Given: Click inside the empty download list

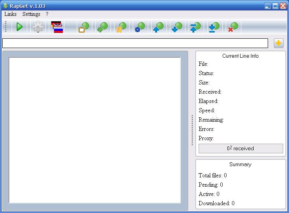Looking at the screenshot, I should pos(95,130).
